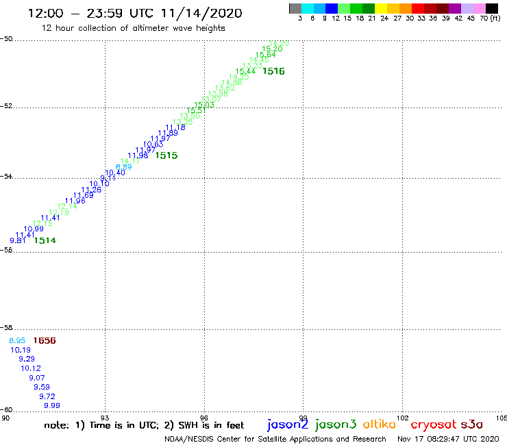Click the wave height value 9.99

click(x=52, y=405)
